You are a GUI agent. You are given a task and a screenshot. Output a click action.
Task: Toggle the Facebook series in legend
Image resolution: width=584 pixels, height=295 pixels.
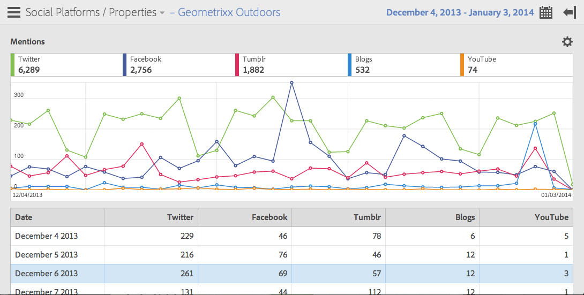pyautogui.click(x=178, y=64)
